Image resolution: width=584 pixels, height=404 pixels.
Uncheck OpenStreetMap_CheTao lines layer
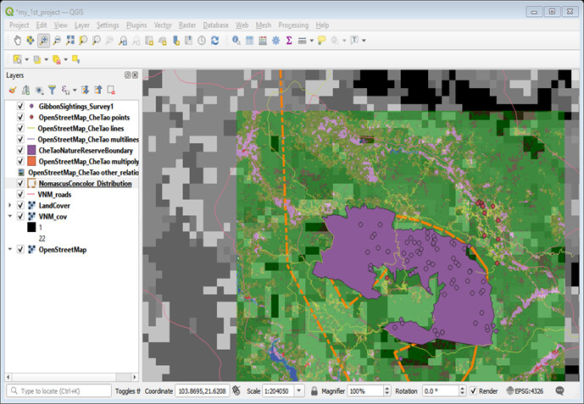(x=20, y=129)
